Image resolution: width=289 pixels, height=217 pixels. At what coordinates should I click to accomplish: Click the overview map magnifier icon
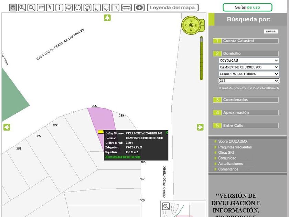(x=166, y=206)
